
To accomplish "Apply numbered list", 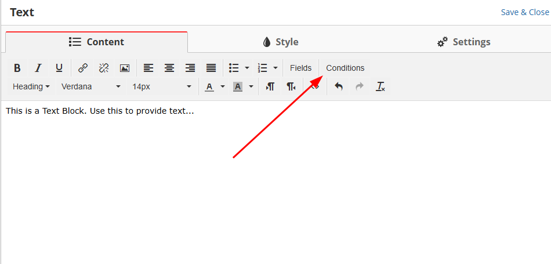I will [x=263, y=68].
